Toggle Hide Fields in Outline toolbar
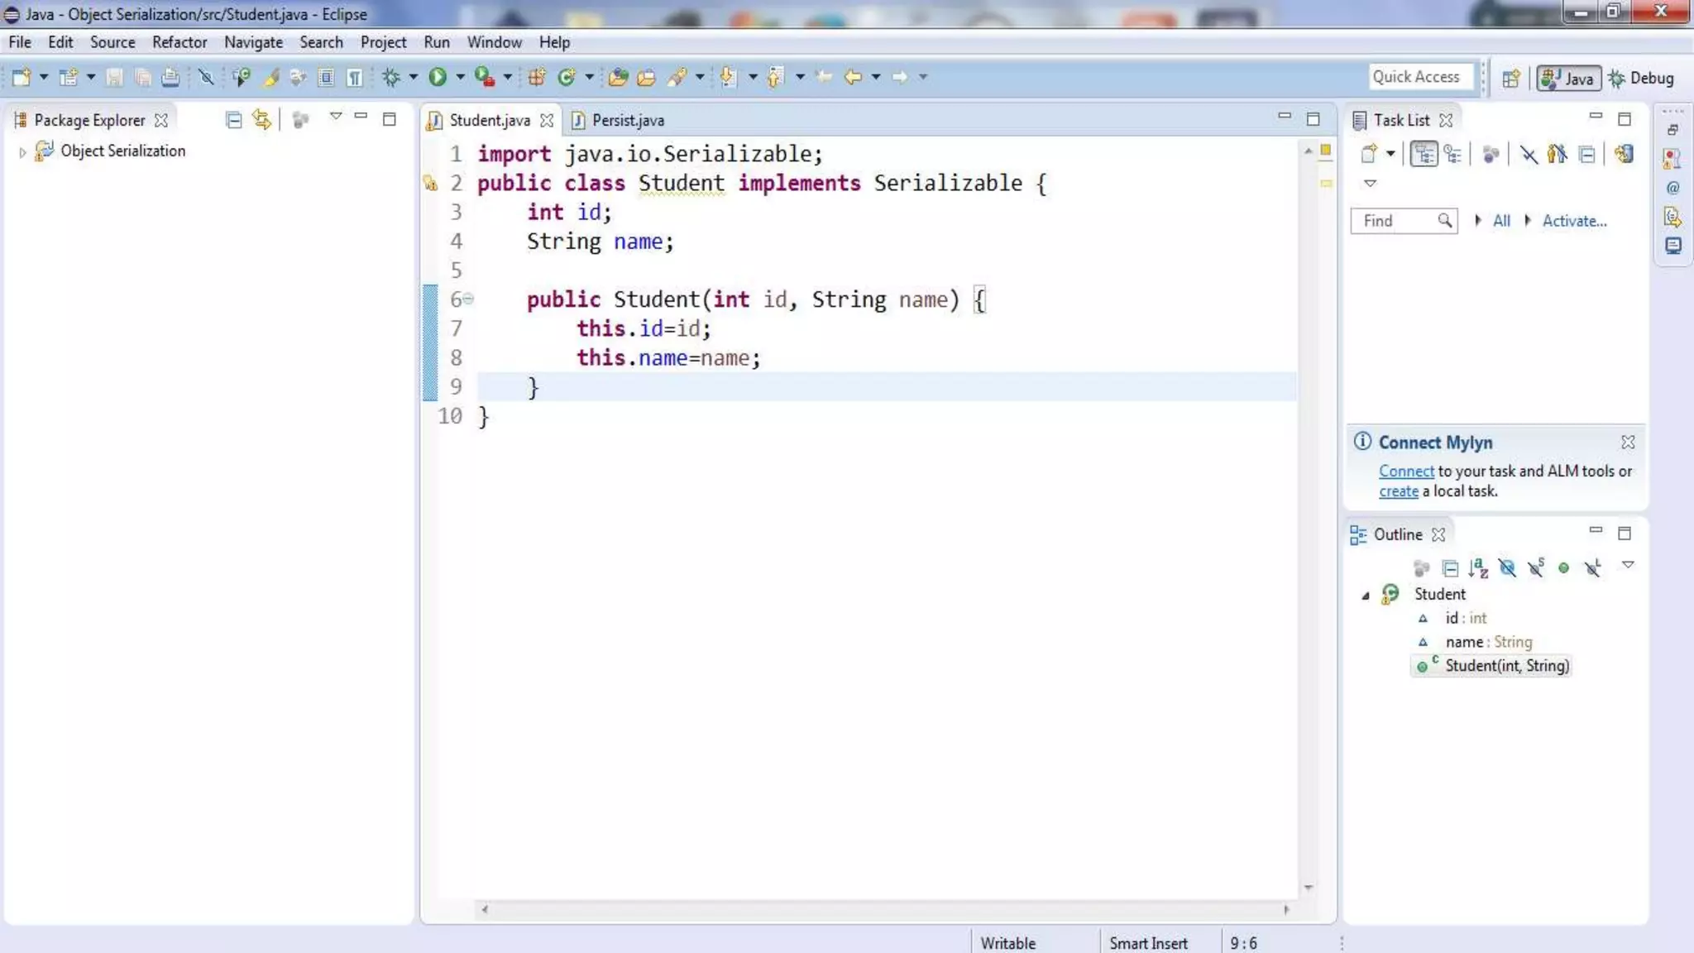The height and width of the screenshot is (953, 1694). click(1507, 567)
